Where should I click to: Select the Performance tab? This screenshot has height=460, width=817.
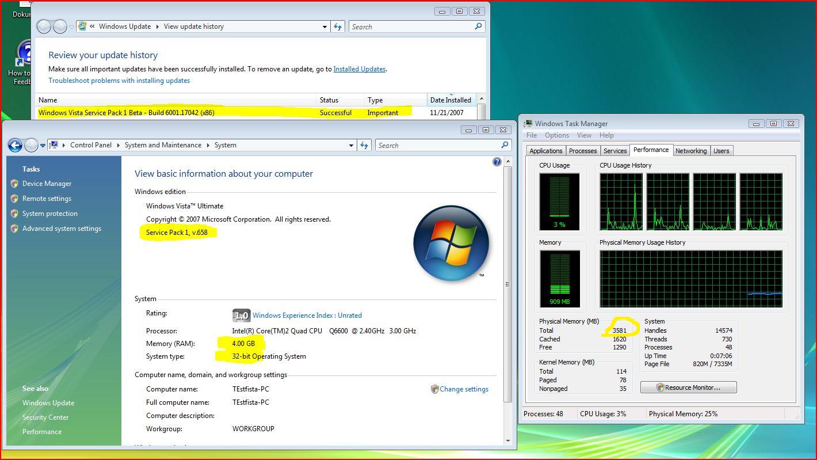[651, 150]
